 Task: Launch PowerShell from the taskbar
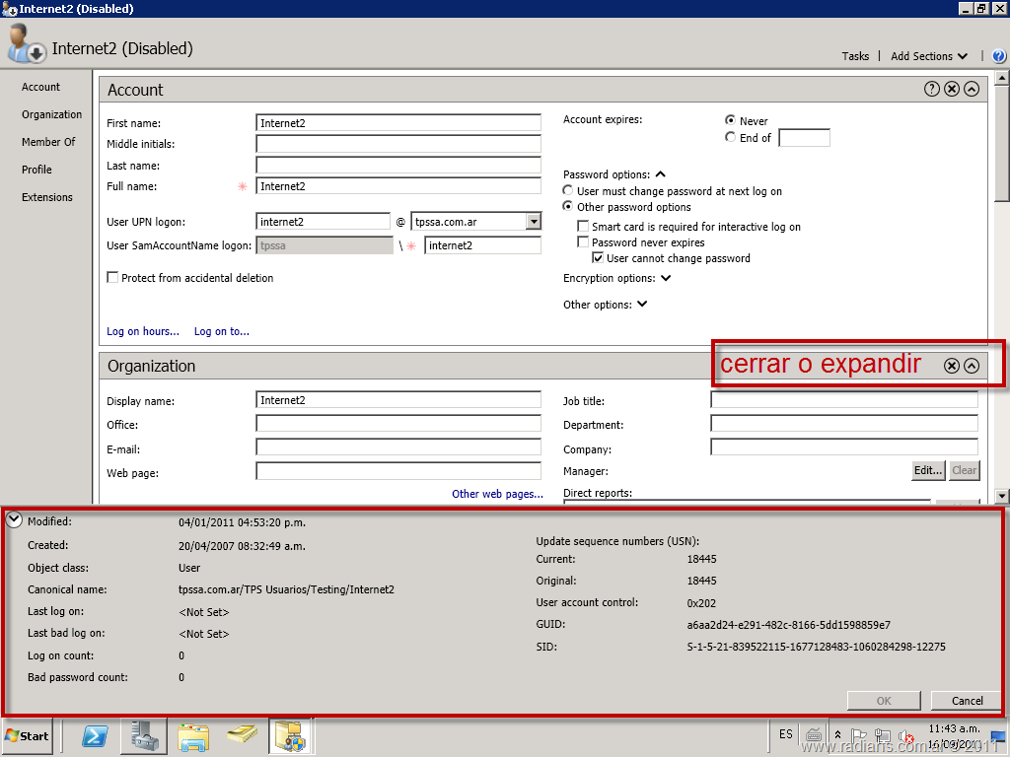(95, 735)
